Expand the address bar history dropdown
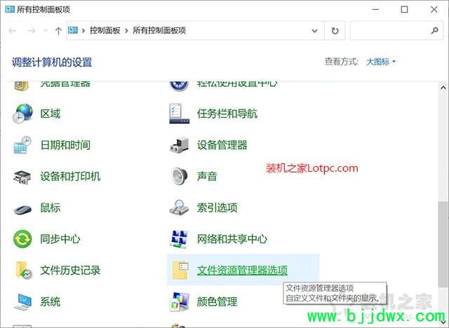Image resolution: width=449 pixels, height=328 pixels. 314,31
